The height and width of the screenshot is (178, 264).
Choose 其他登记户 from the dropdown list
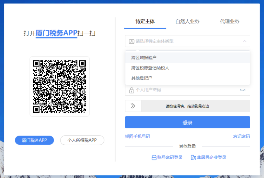click(x=187, y=78)
